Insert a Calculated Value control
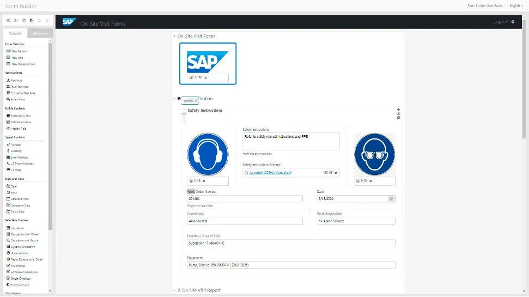Image resolution: width=529 pixels, height=297 pixels. (21, 122)
